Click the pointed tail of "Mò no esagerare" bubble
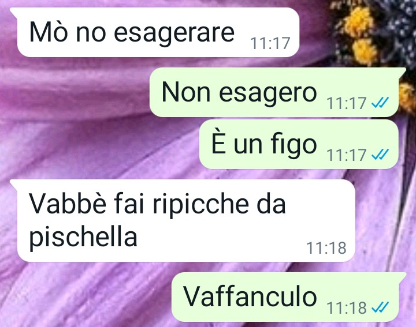This screenshot has height=327, width=416. click(x=14, y=12)
